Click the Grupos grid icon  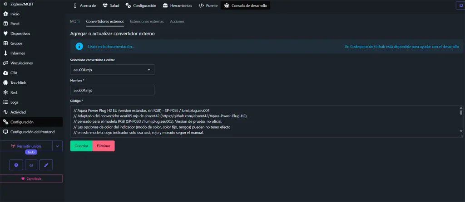pos(5,43)
